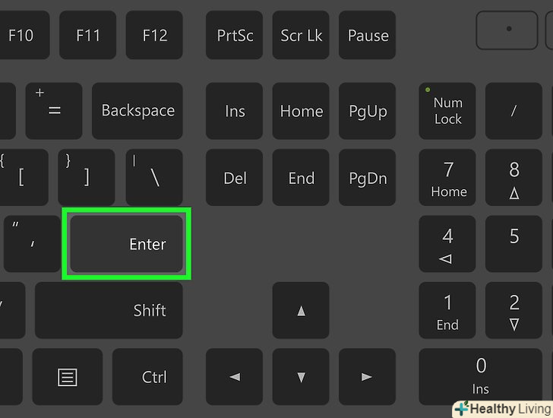Click the numpad 0 Ins key
The image size is (553, 418).
click(480, 377)
